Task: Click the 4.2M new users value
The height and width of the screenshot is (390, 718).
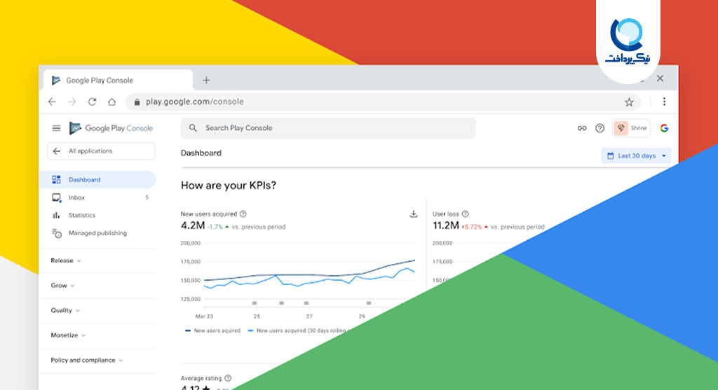Action: click(193, 225)
